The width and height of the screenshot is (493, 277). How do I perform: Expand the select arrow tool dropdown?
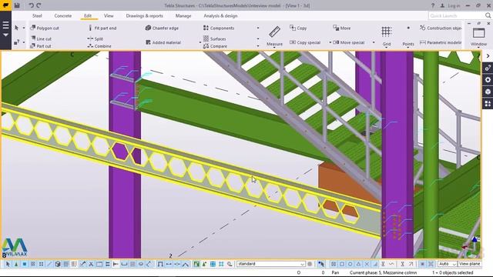24,28
